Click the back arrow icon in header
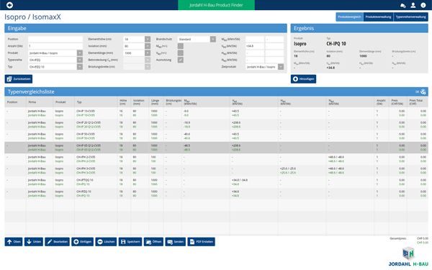 pyautogui.click(x=9, y=5)
